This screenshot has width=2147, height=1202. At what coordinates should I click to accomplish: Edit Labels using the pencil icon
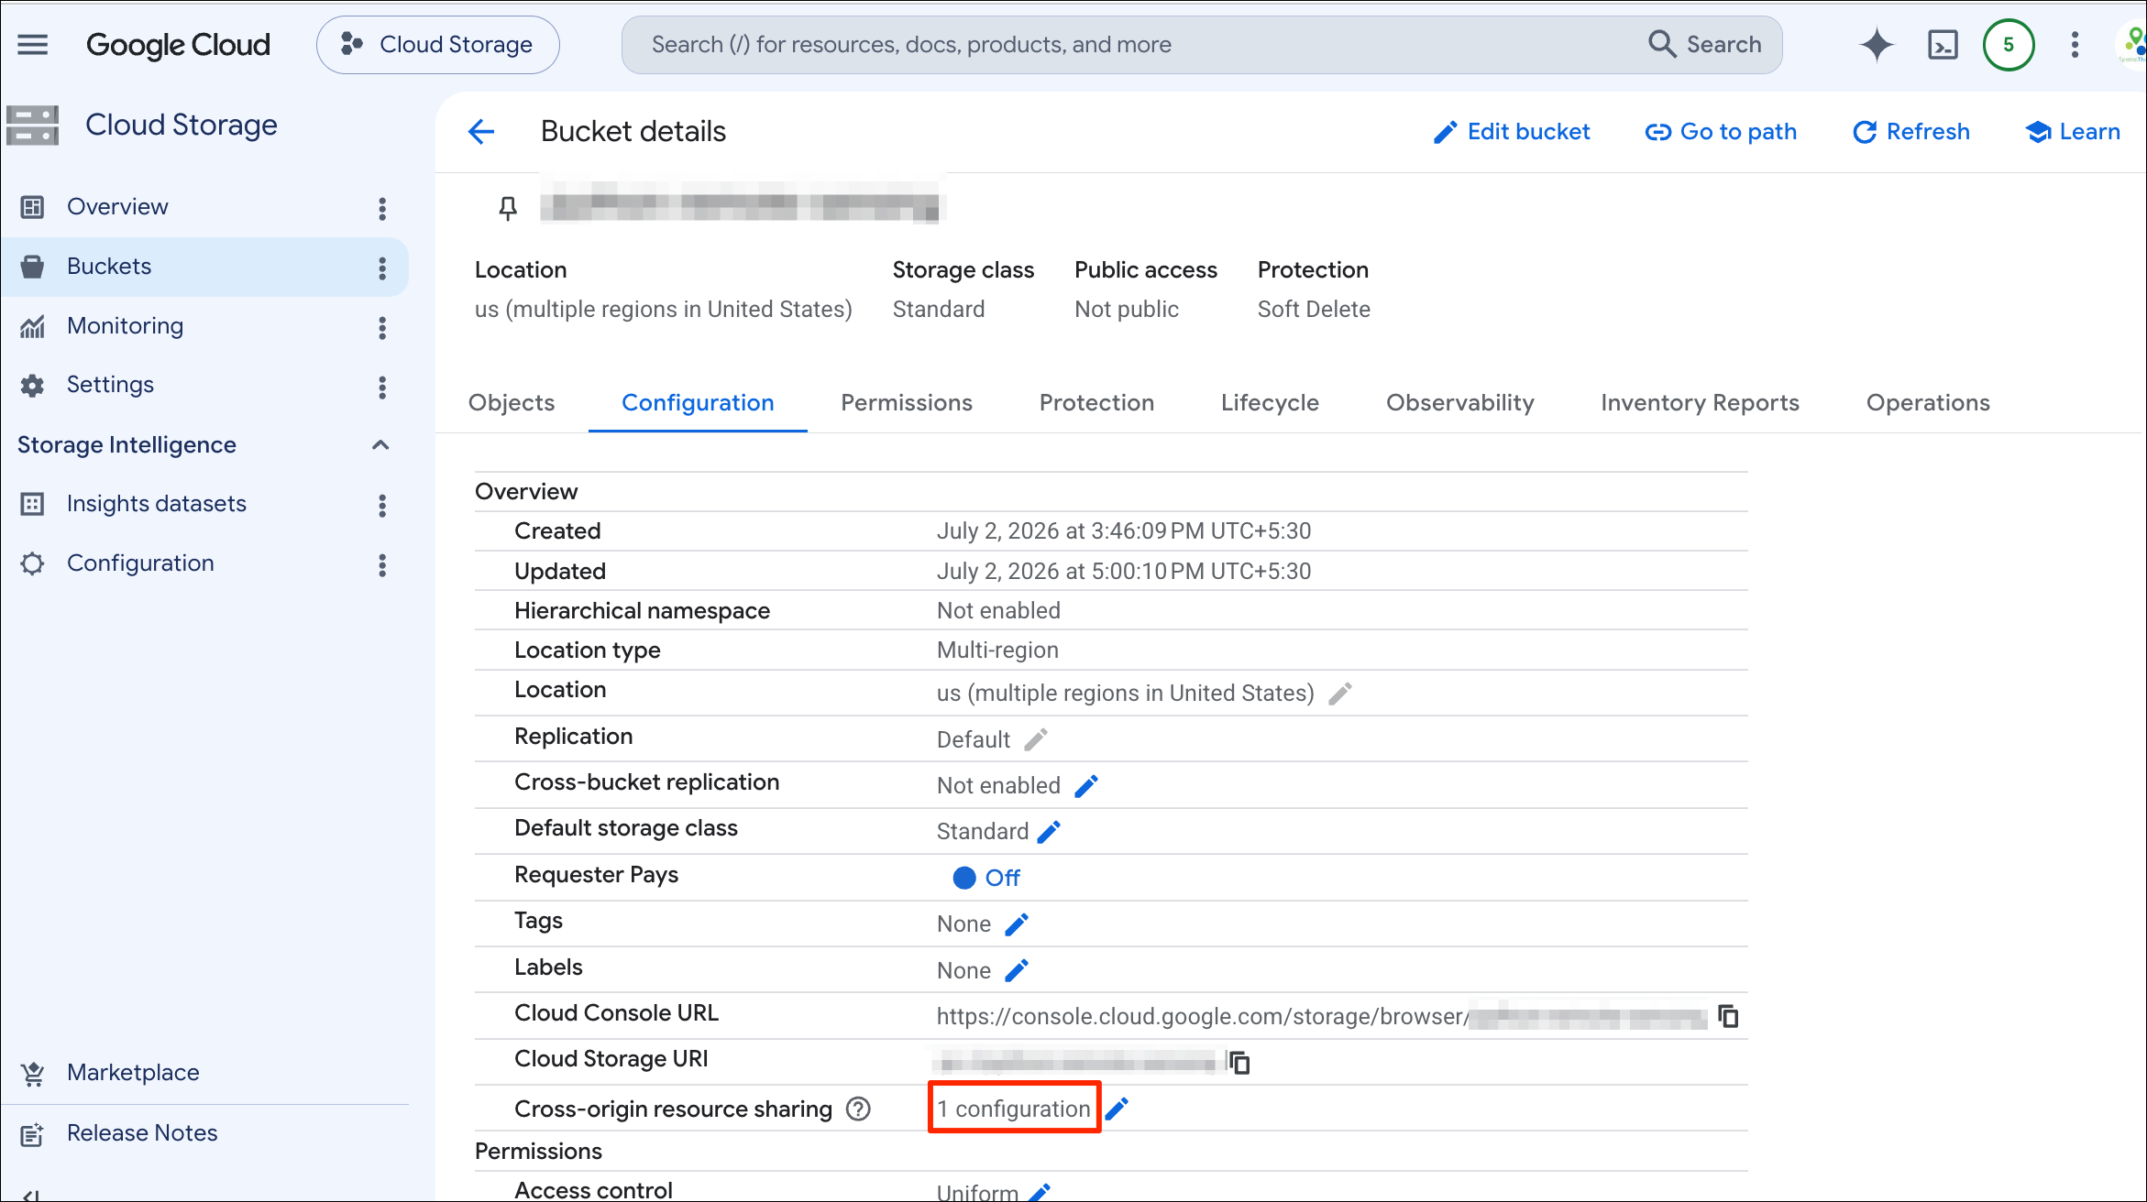(1017, 970)
